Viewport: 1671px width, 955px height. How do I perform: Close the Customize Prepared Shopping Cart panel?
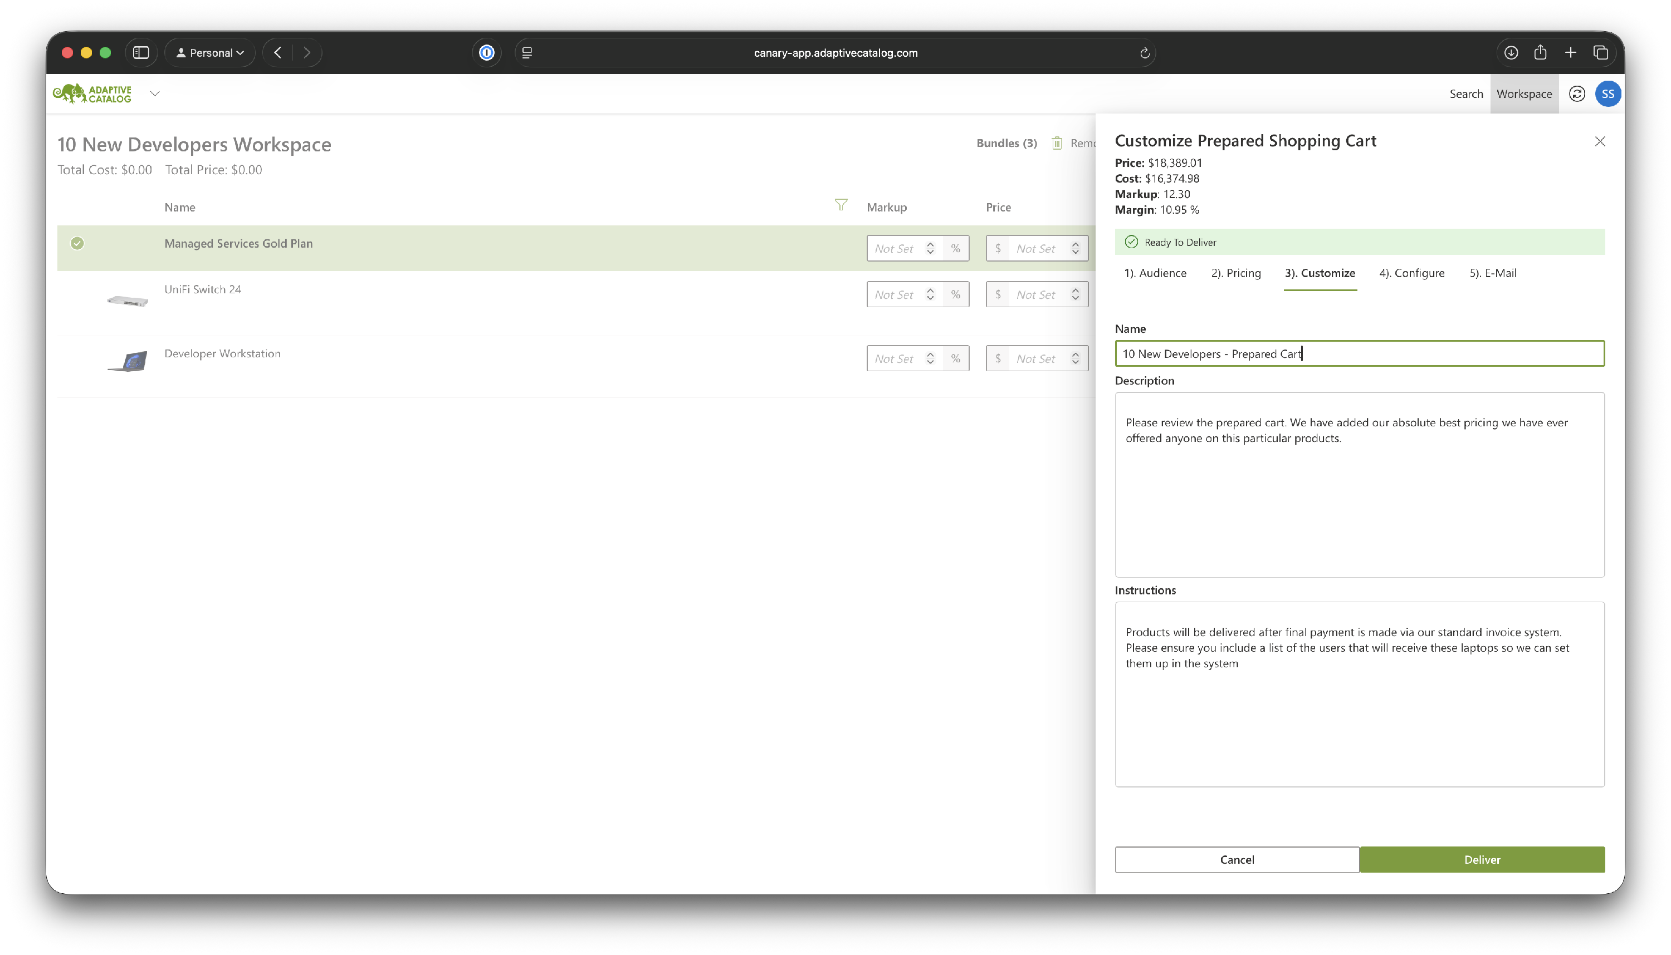pyautogui.click(x=1600, y=142)
